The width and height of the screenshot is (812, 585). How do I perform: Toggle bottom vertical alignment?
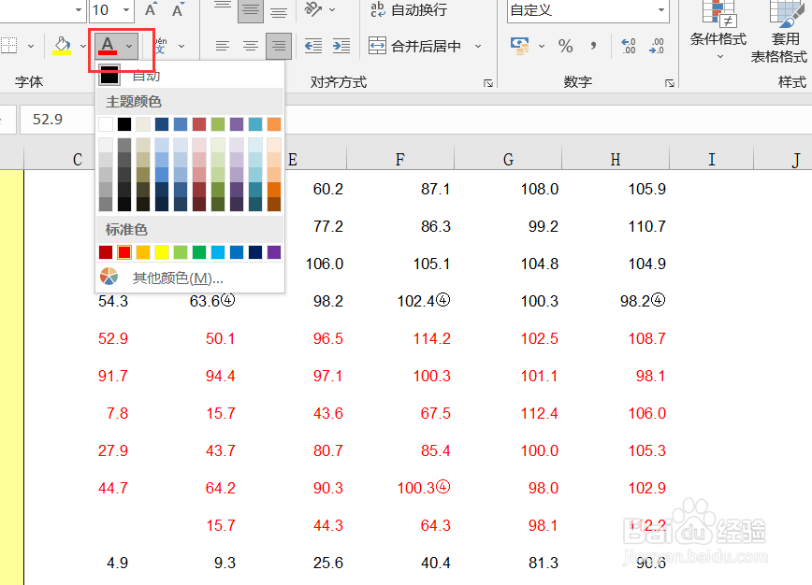point(279,10)
